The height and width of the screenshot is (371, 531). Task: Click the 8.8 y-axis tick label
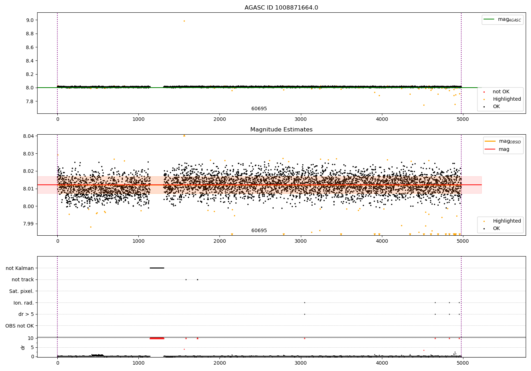point(30,34)
